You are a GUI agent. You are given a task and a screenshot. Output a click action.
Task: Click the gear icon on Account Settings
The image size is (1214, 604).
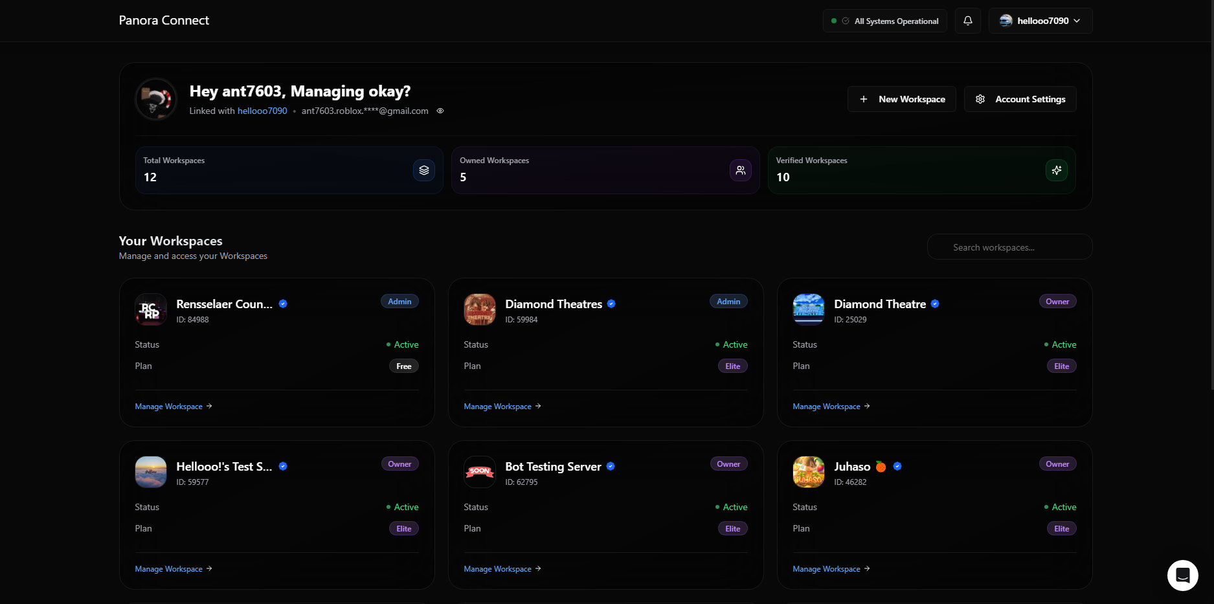tap(980, 98)
